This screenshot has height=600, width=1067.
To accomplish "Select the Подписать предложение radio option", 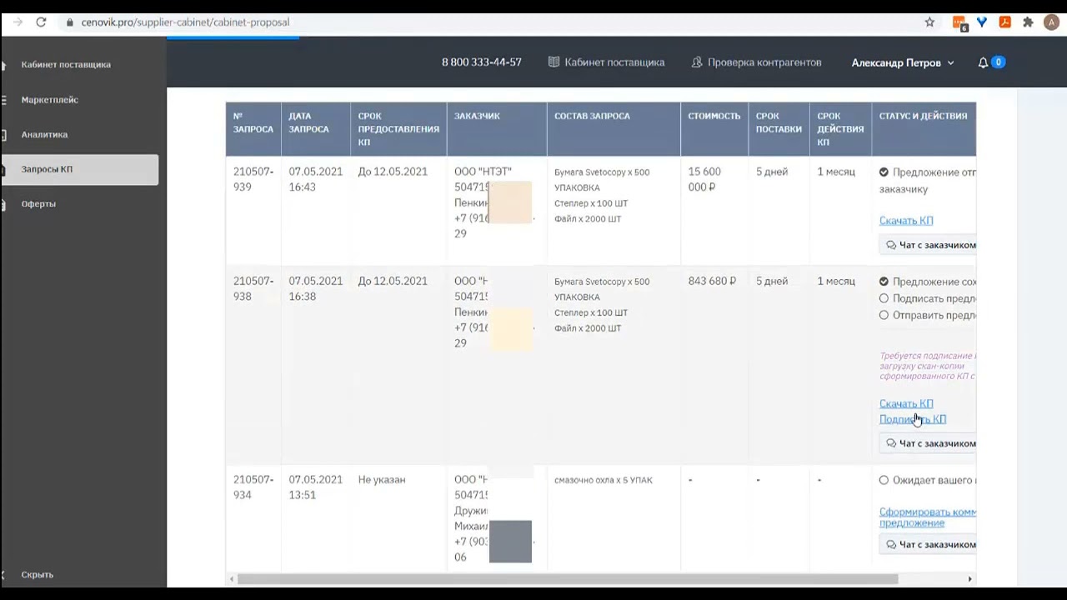I will (x=884, y=298).
